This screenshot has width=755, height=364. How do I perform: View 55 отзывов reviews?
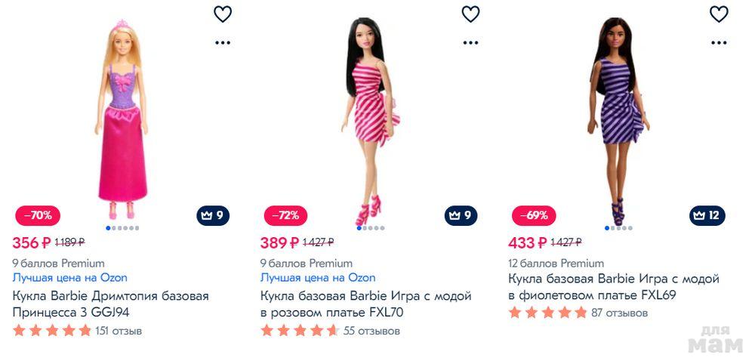[x=371, y=331]
